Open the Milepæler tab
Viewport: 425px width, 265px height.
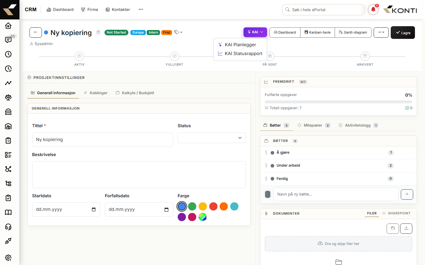[x=314, y=125]
